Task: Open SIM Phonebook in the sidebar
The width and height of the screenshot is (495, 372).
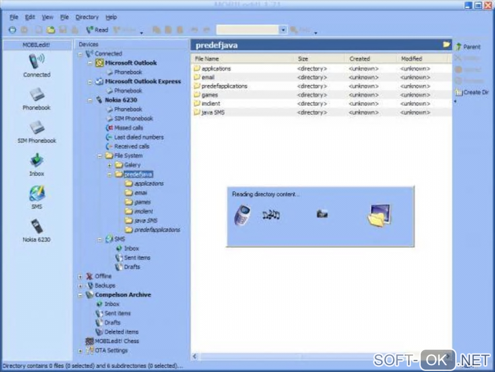Action: click(x=36, y=132)
